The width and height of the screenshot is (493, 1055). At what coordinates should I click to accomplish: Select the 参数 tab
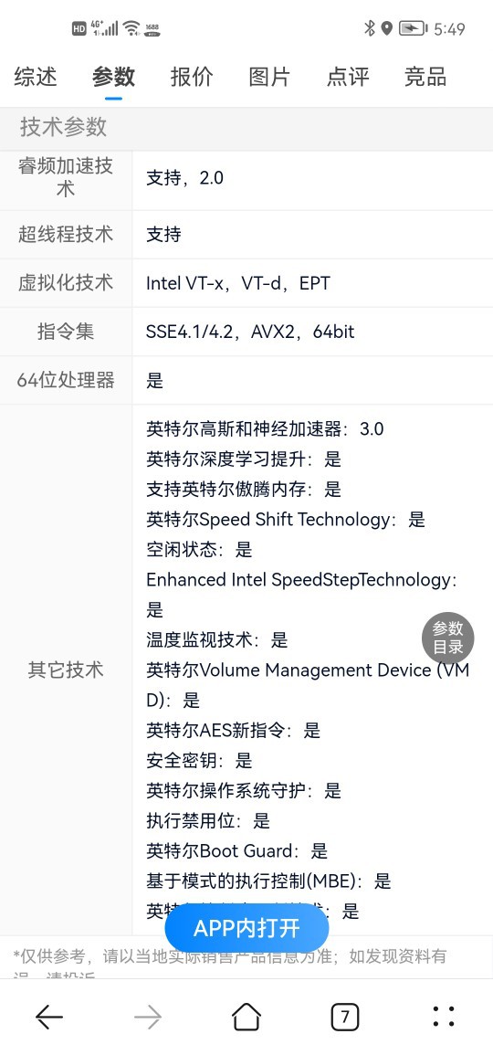114,77
